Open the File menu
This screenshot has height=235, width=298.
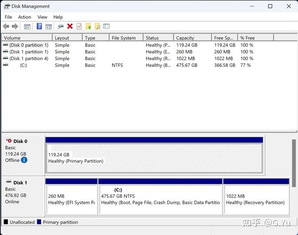pyautogui.click(x=8, y=17)
